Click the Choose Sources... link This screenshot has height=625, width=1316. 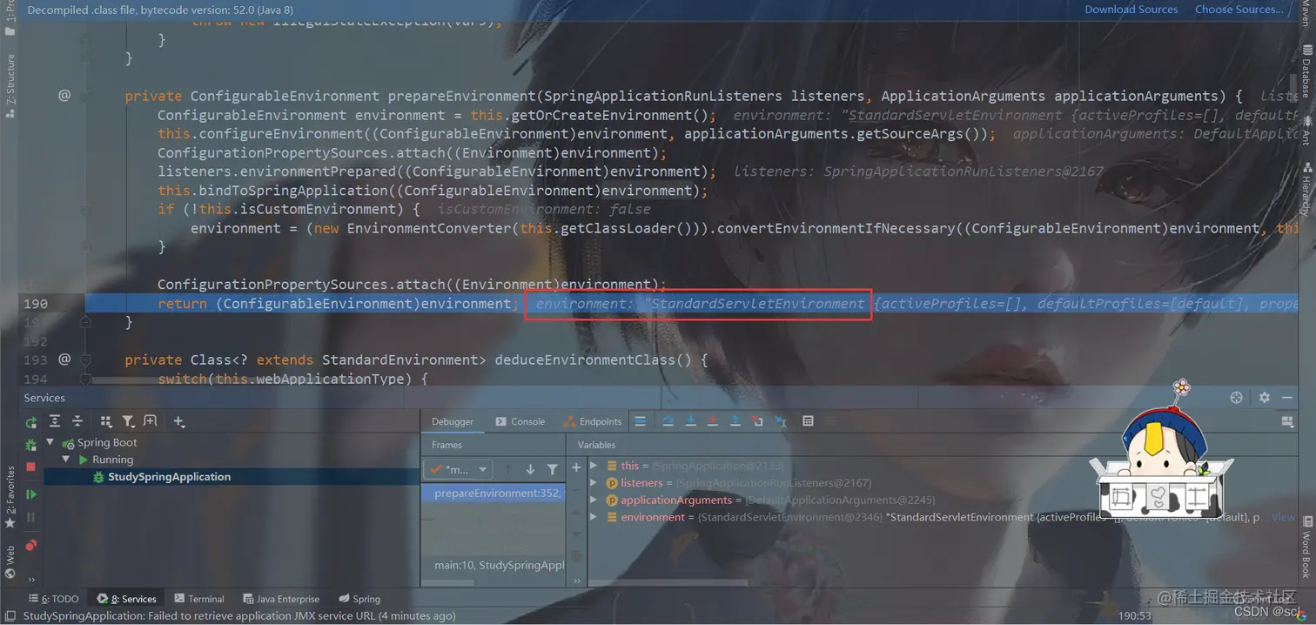pyautogui.click(x=1239, y=10)
